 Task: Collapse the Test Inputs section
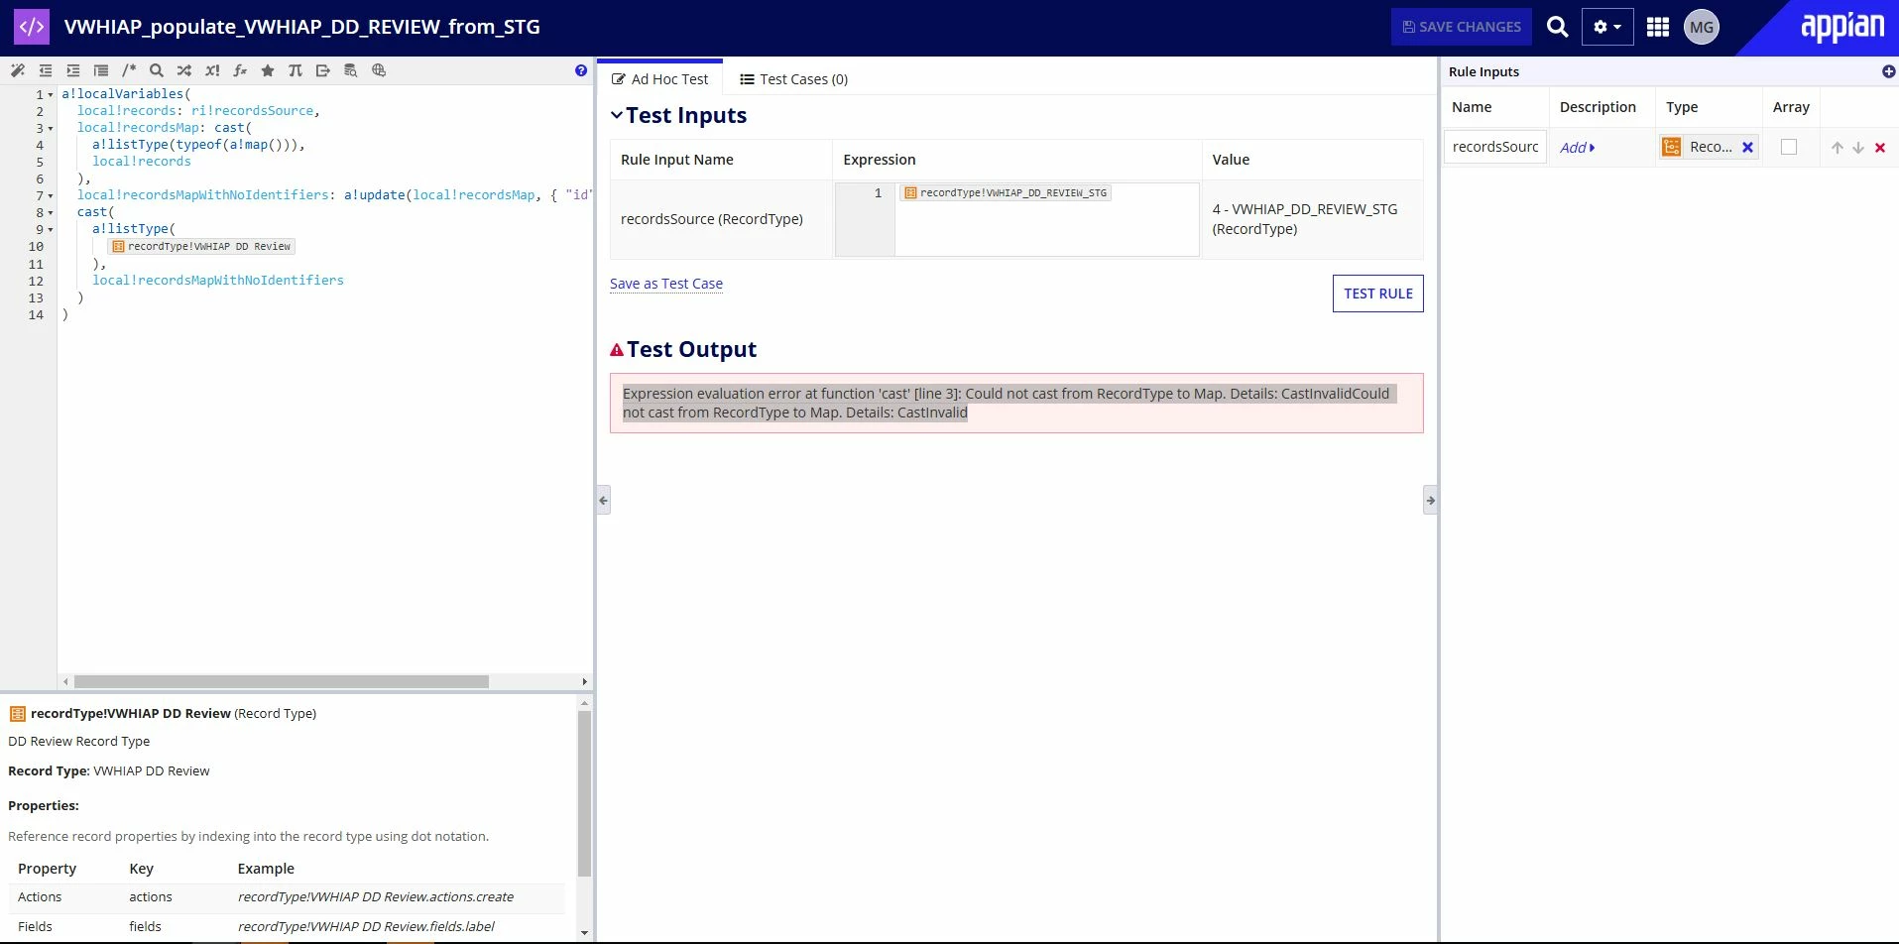(617, 115)
